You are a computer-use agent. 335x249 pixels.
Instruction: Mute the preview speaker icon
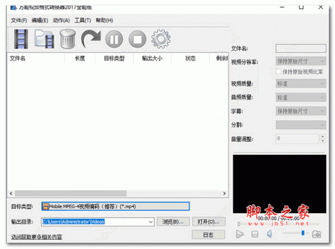pos(270,234)
